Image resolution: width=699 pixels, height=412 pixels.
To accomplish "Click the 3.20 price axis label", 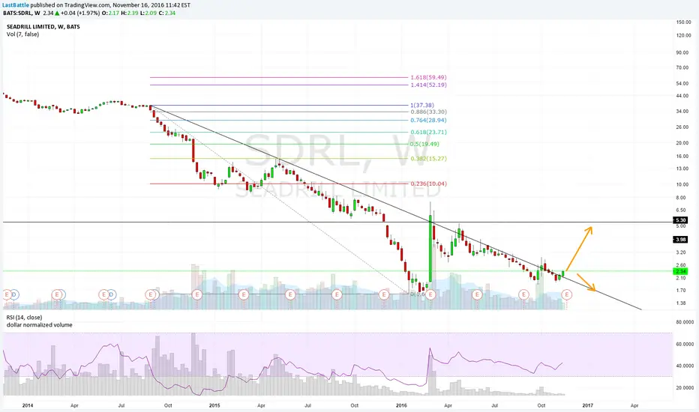I will coord(681,252).
